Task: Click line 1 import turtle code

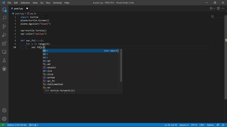Action: (29, 17)
